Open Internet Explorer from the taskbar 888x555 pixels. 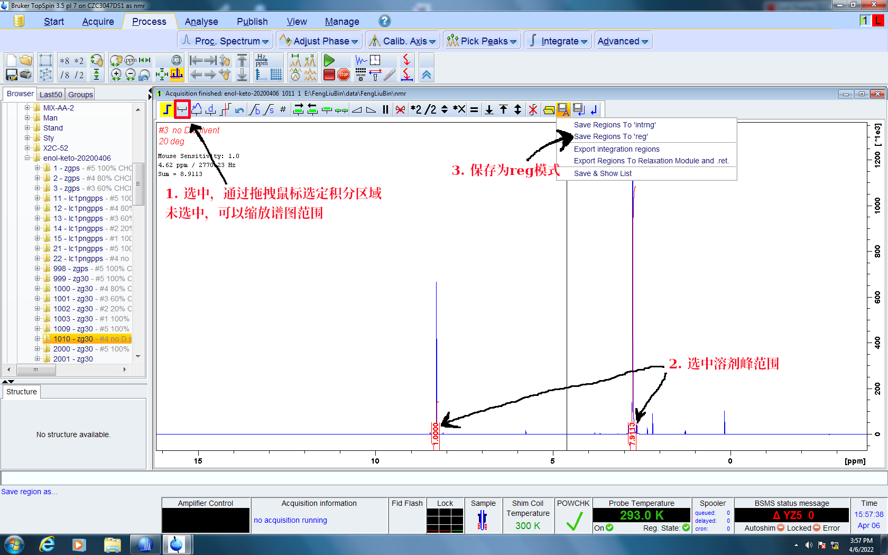[47, 544]
